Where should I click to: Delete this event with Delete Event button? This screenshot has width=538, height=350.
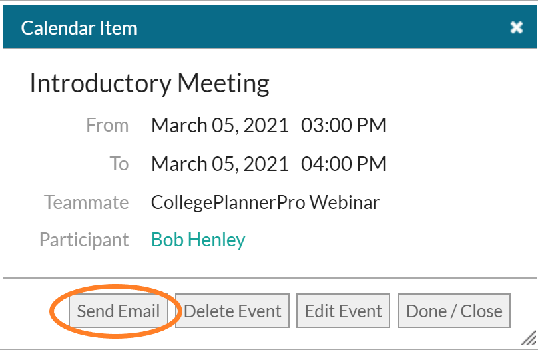pyautogui.click(x=232, y=311)
